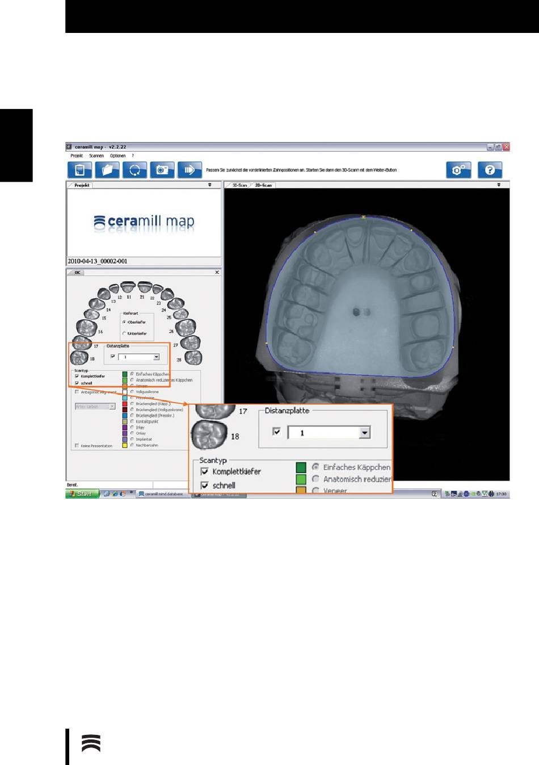Click the new project toolbar icon
The width and height of the screenshot is (539, 765).
pyautogui.click(x=79, y=170)
